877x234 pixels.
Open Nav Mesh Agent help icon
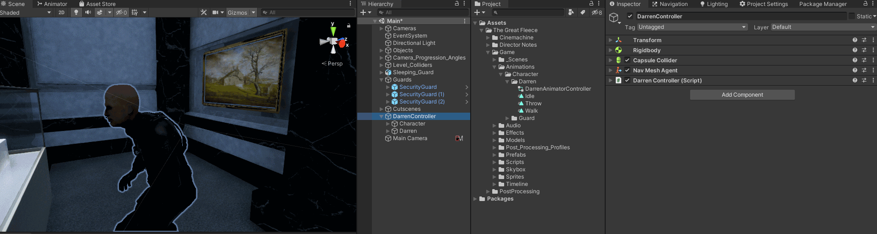[x=855, y=71]
